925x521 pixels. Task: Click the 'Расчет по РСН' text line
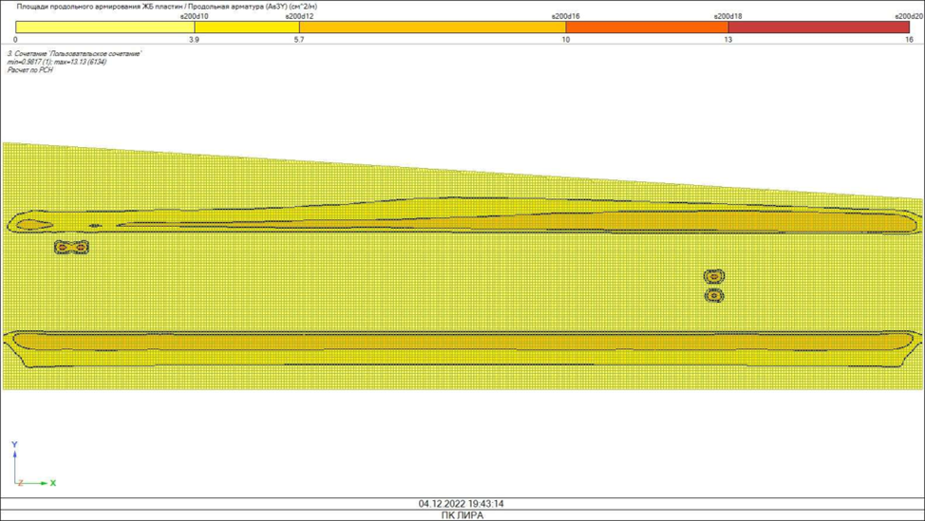coord(30,70)
